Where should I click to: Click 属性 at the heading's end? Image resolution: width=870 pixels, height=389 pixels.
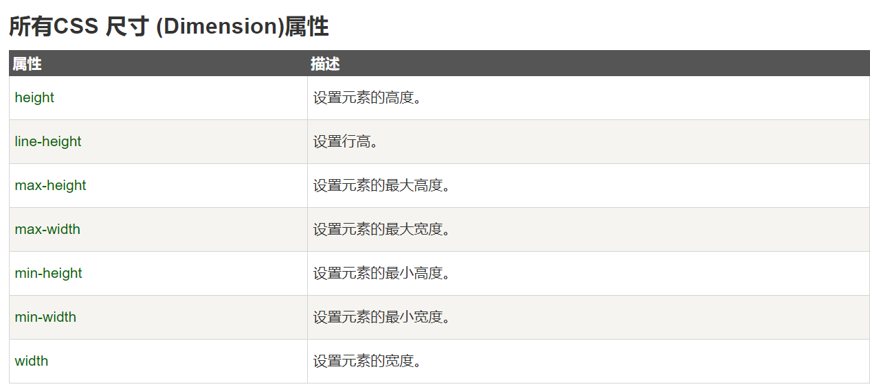click(306, 27)
